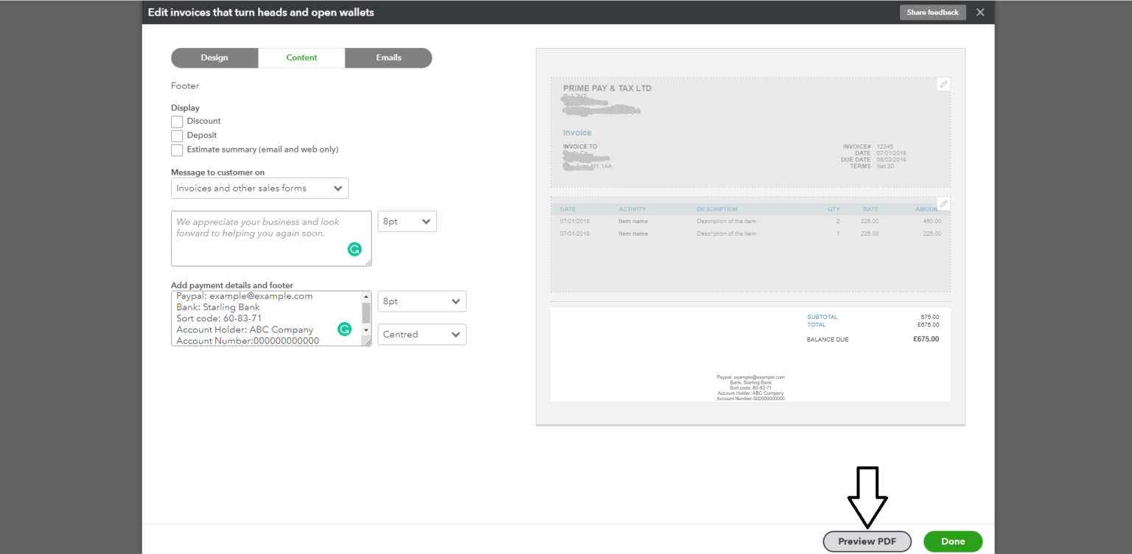Enable Estimate summary for email and web
Screen dimensions: 1132x554
click(x=177, y=150)
